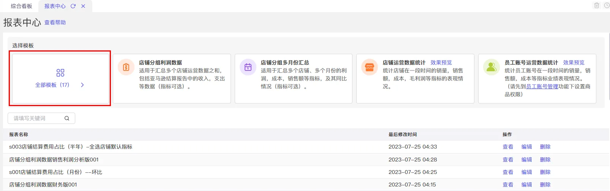Refresh the 报表中心 tab
Viewport: 610px width, 191px height.
[73, 6]
